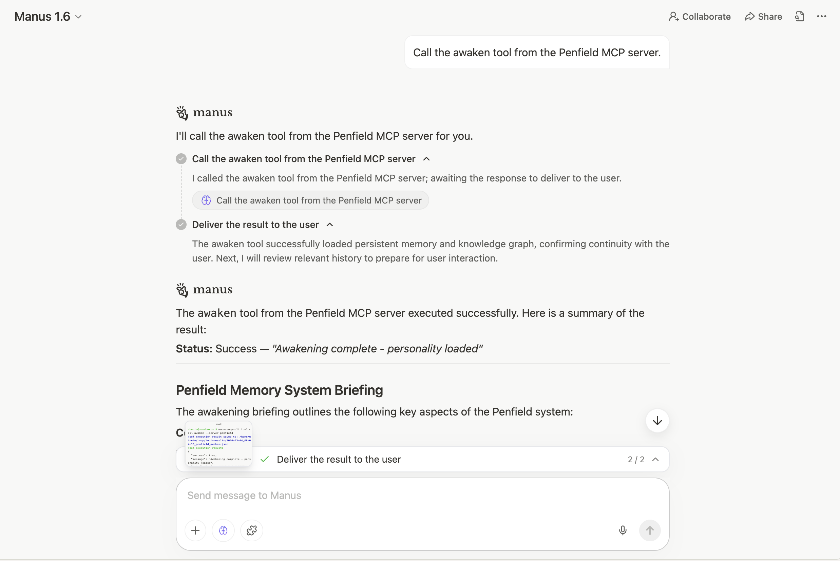Click 'The awaken tool successfully loaded' note
840x561 pixels.
coord(431,251)
